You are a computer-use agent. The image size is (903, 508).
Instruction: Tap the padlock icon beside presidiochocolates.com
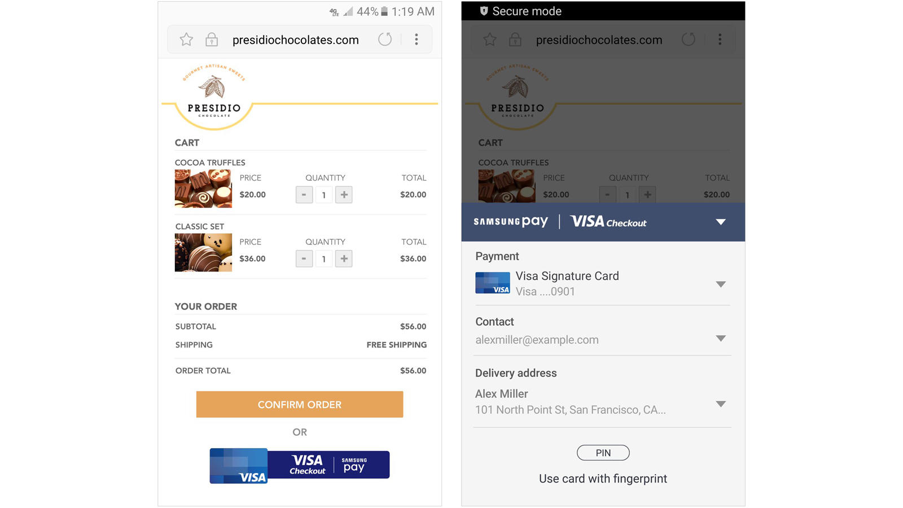point(212,40)
